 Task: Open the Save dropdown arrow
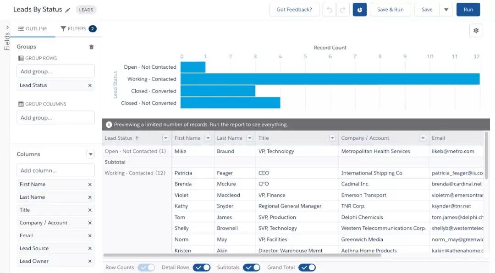[x=446, y=10]
